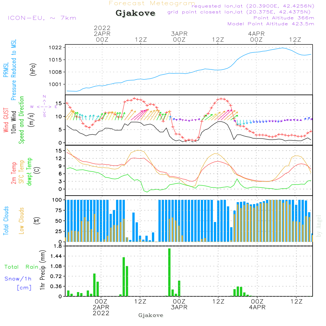Select the 'Point Altitude 366m' text
The height and width of the screenshot is (326, 326).
point(284,18)
